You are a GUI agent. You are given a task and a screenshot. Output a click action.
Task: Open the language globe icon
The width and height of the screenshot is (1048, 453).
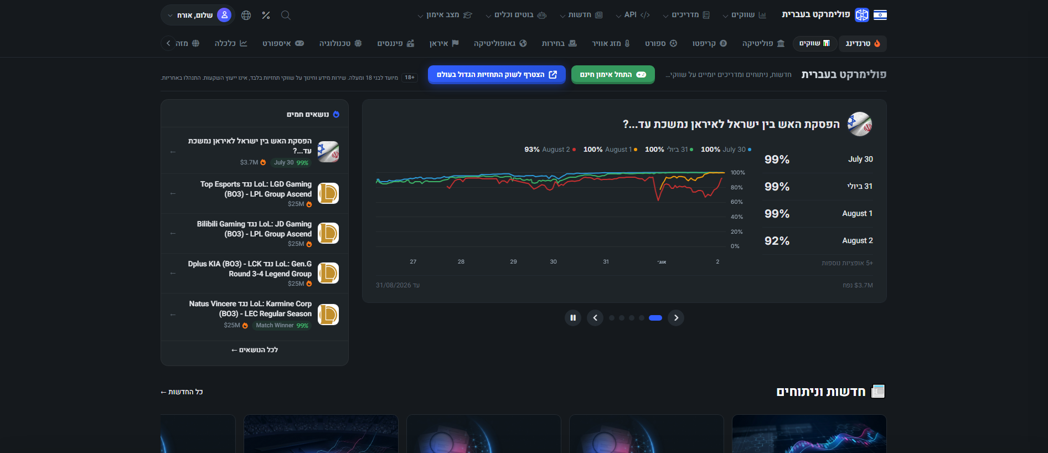[246, 16]
